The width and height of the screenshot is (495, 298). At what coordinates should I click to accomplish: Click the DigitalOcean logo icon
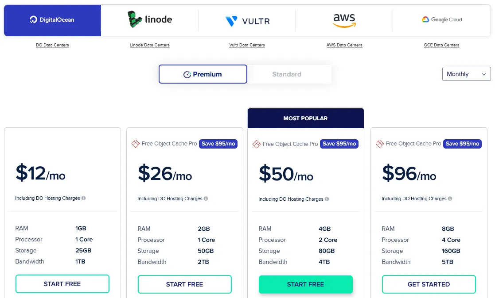[33, 19]
